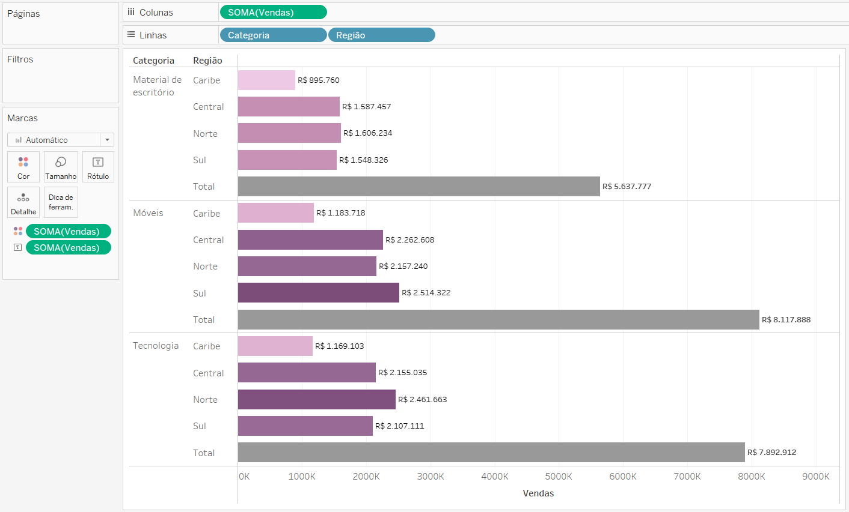Image resolution: width=849 pixels, height=512 pixels.
Task: Select SOMA(Vendas) color pill in Marcas card
Action: 69,231
